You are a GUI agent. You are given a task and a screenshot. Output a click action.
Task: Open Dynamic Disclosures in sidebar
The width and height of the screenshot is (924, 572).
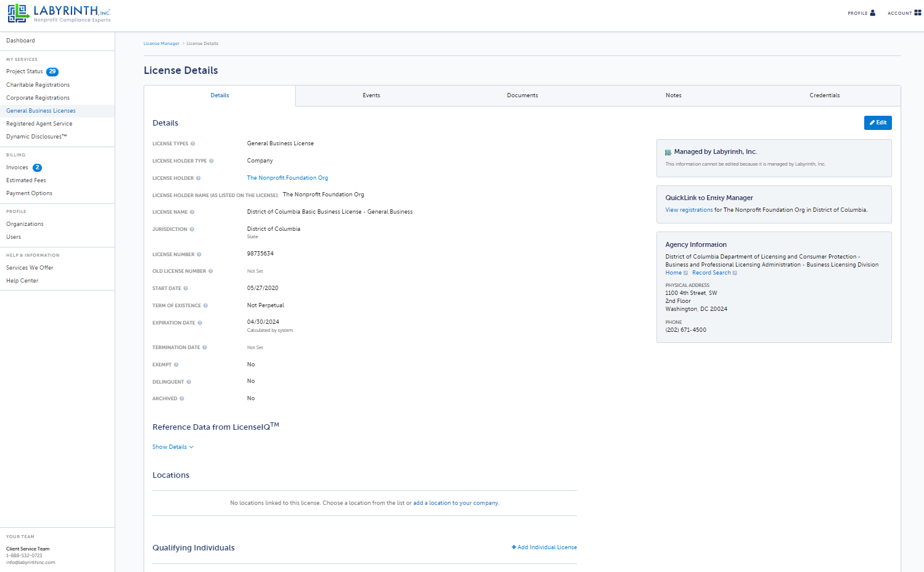click(36, 137)
